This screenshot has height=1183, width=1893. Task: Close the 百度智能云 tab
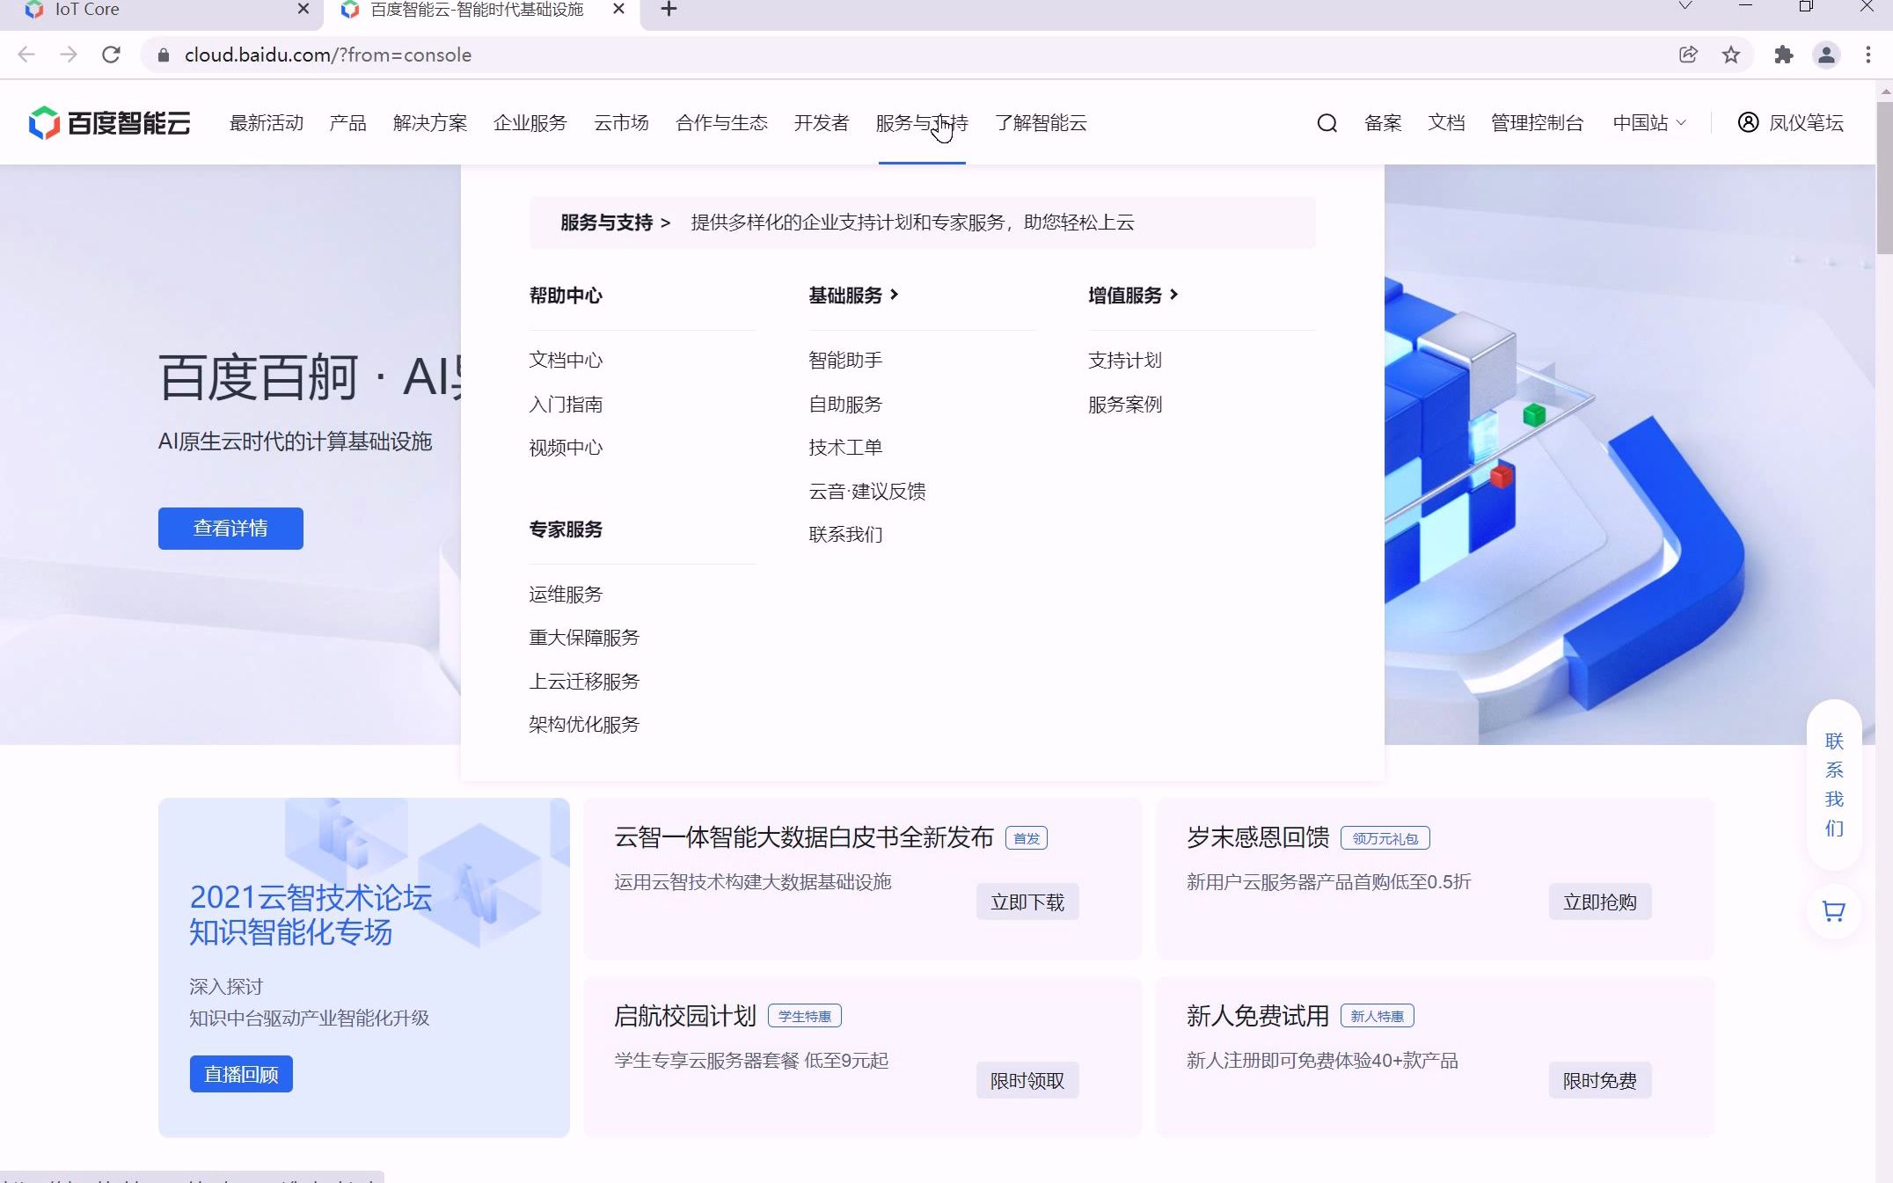[x=618, y=9]
